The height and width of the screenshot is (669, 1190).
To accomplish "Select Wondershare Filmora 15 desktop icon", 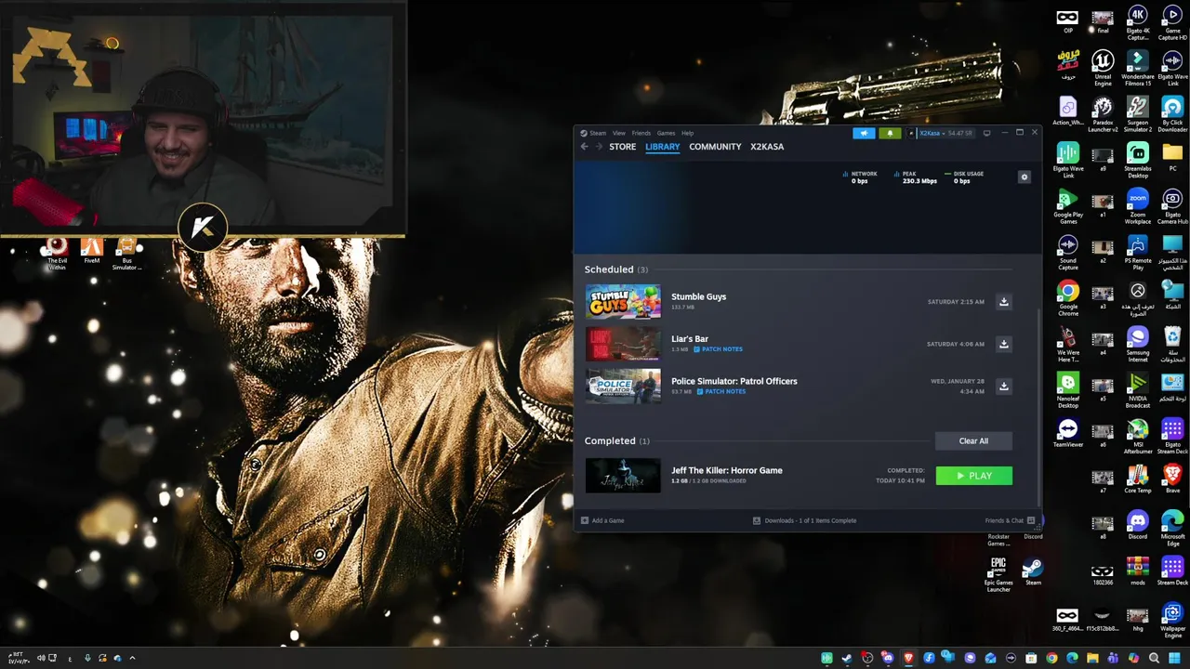I will 1137,68.
